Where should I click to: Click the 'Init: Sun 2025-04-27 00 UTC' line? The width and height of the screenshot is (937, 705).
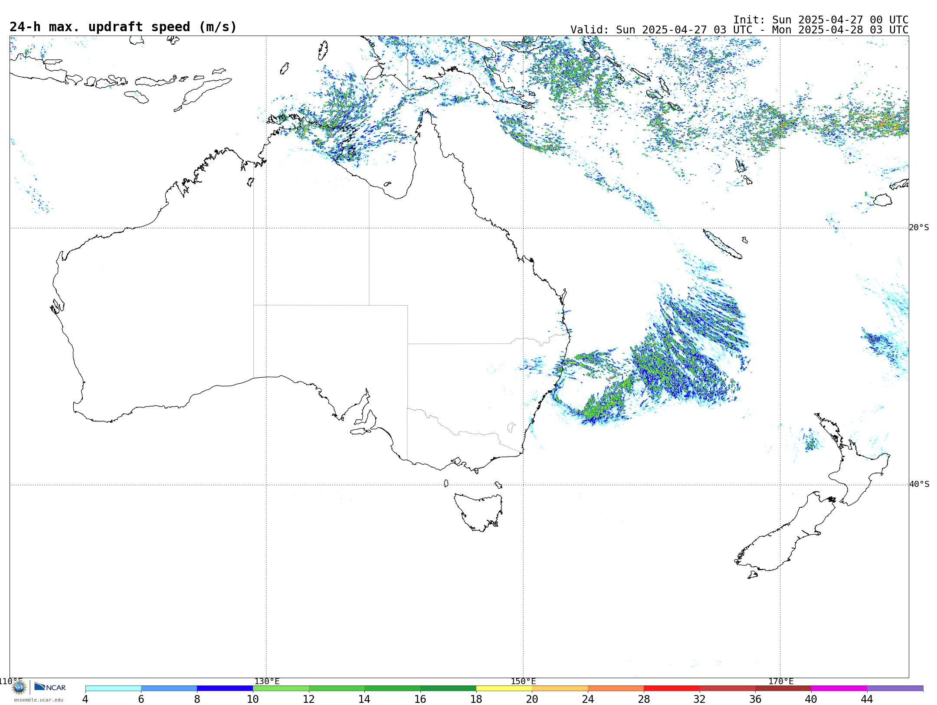coord(821,20)
